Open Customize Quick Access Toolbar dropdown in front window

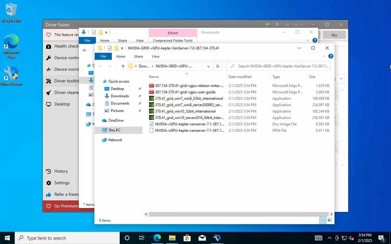(122, 48)
